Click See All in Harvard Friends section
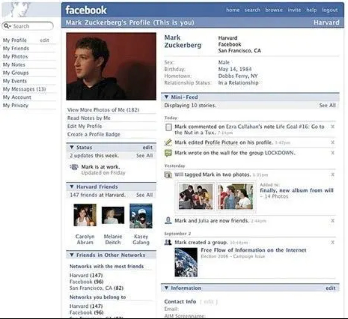 pyautogui.click(x=145, y=195)
